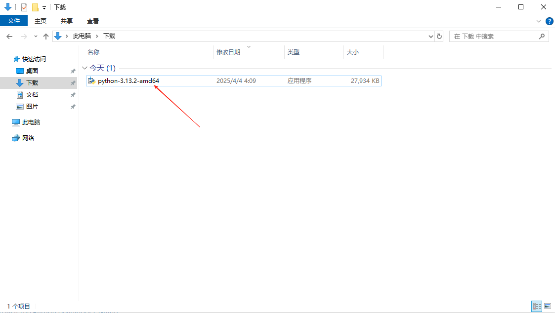555x313 pixels.
Task: Click the Help question mark icon
Action: [549, 21]
